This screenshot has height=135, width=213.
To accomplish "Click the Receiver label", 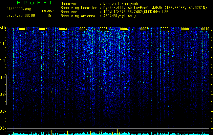I will tap(69, 12).
